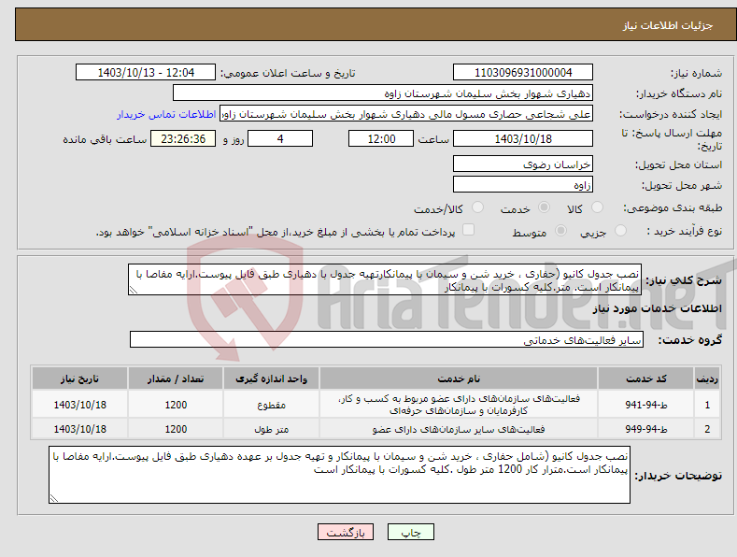Click the تاریخ نیاز column header
Screen dimensions: 737x557
click(79, 378)
